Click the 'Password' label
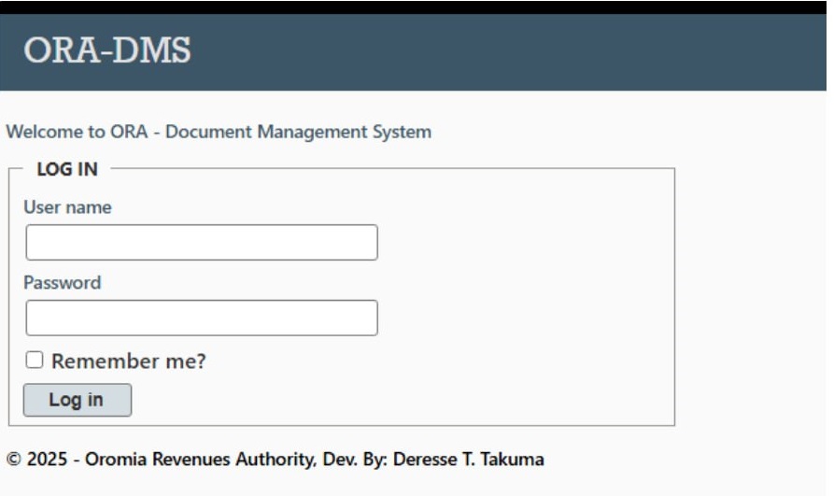This screenshot has width=834, height=496. [x=63, y=283]
